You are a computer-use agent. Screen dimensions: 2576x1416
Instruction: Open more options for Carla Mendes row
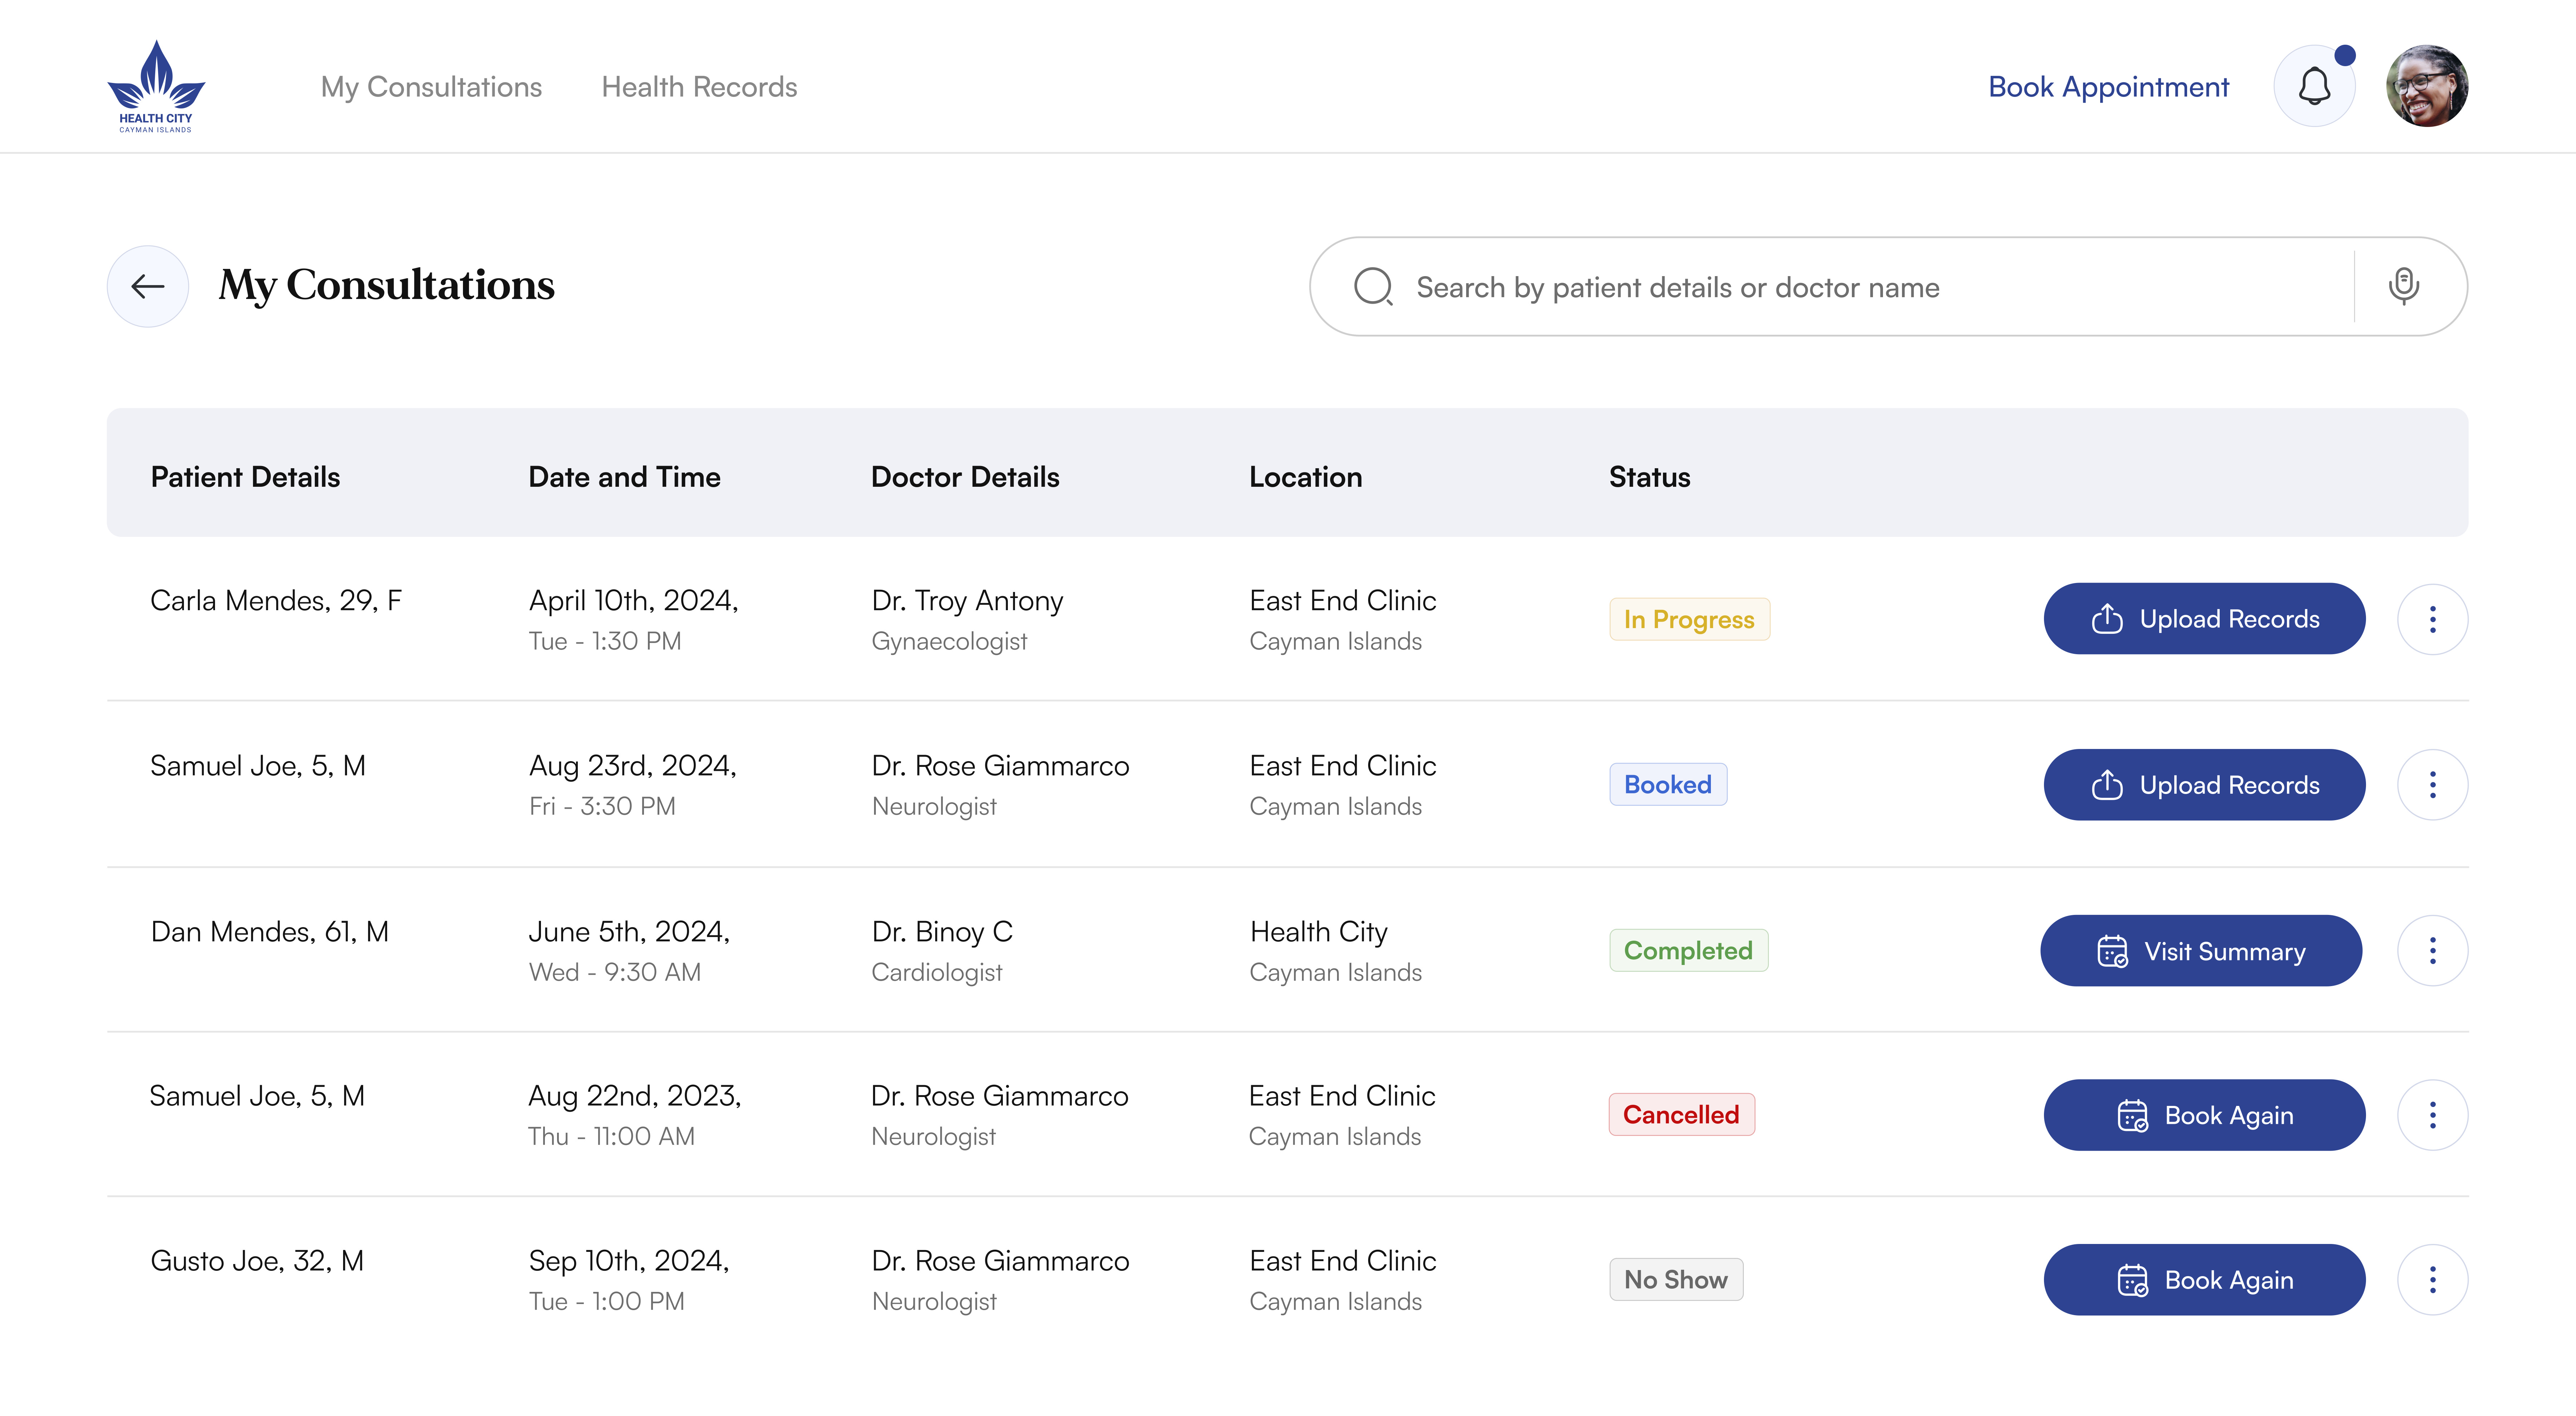(x=2432, y=619)
